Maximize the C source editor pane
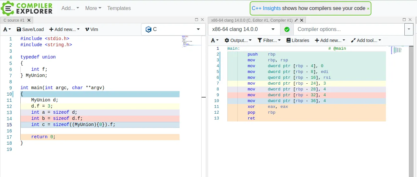Image resolution: width=417 pixels, height=177 pixels. [196, 20]
